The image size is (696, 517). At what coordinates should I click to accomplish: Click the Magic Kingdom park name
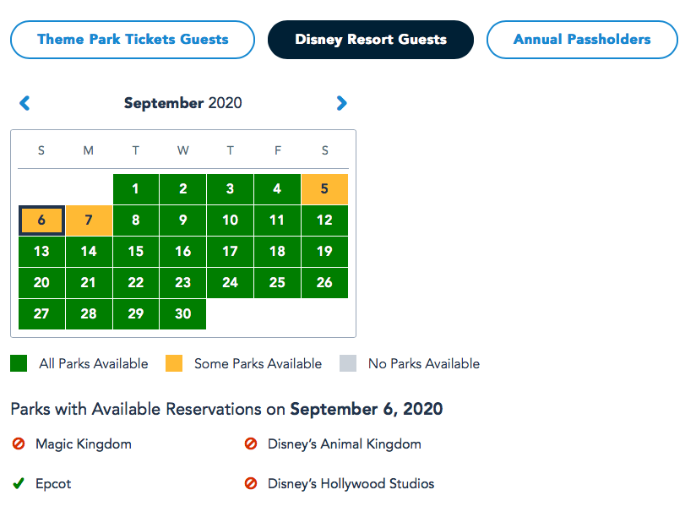83,444
